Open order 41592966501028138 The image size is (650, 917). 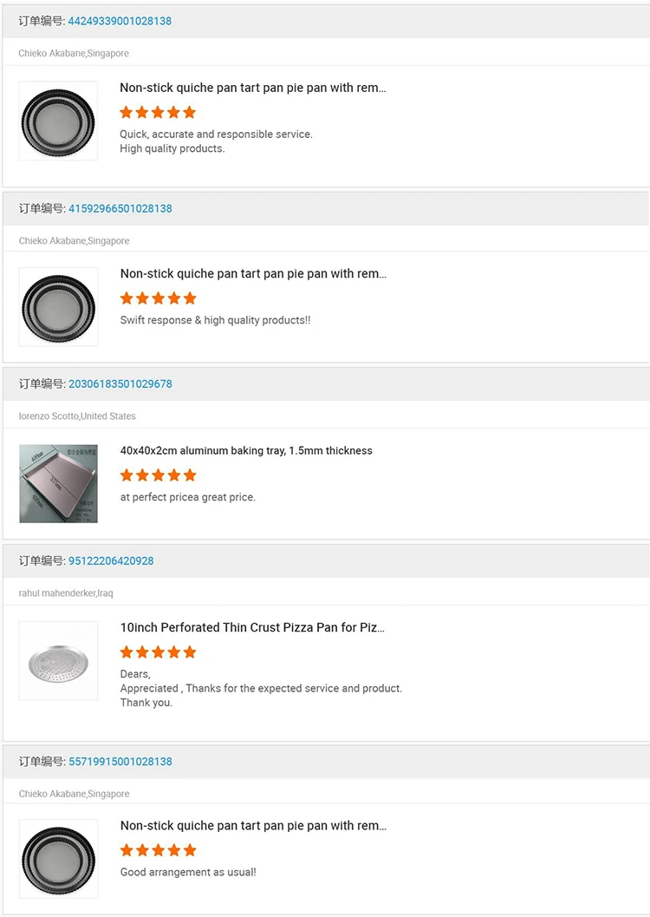click(x=120, y=208)
